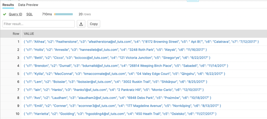The width and height of the screenshot is (267, 119).
Task: Click the download results icon
Action: point(81,24)
